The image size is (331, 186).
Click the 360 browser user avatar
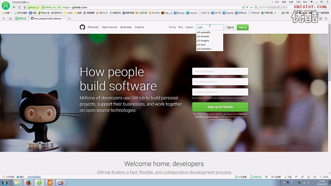[6, 6]
